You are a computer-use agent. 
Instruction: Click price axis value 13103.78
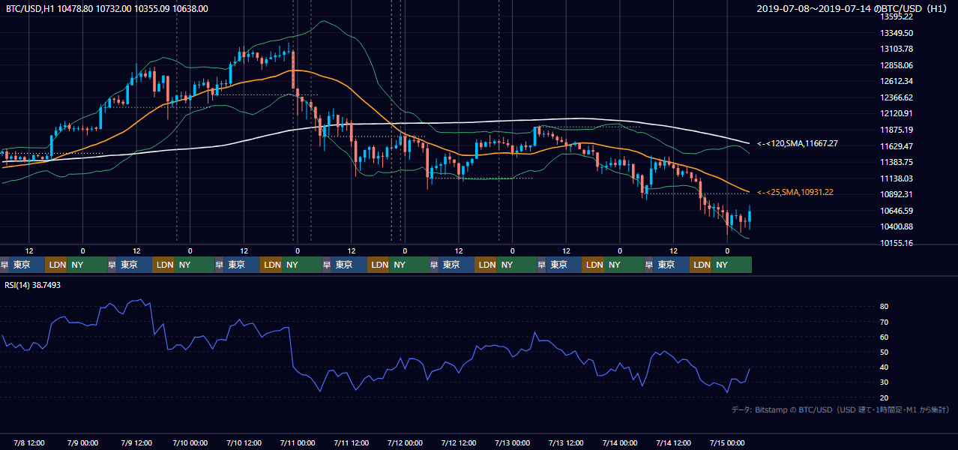897,49
